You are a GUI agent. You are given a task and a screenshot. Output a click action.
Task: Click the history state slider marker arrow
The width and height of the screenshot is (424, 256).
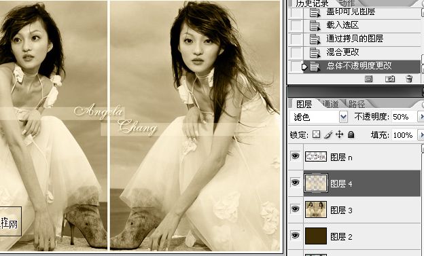(x=304, y=67)
